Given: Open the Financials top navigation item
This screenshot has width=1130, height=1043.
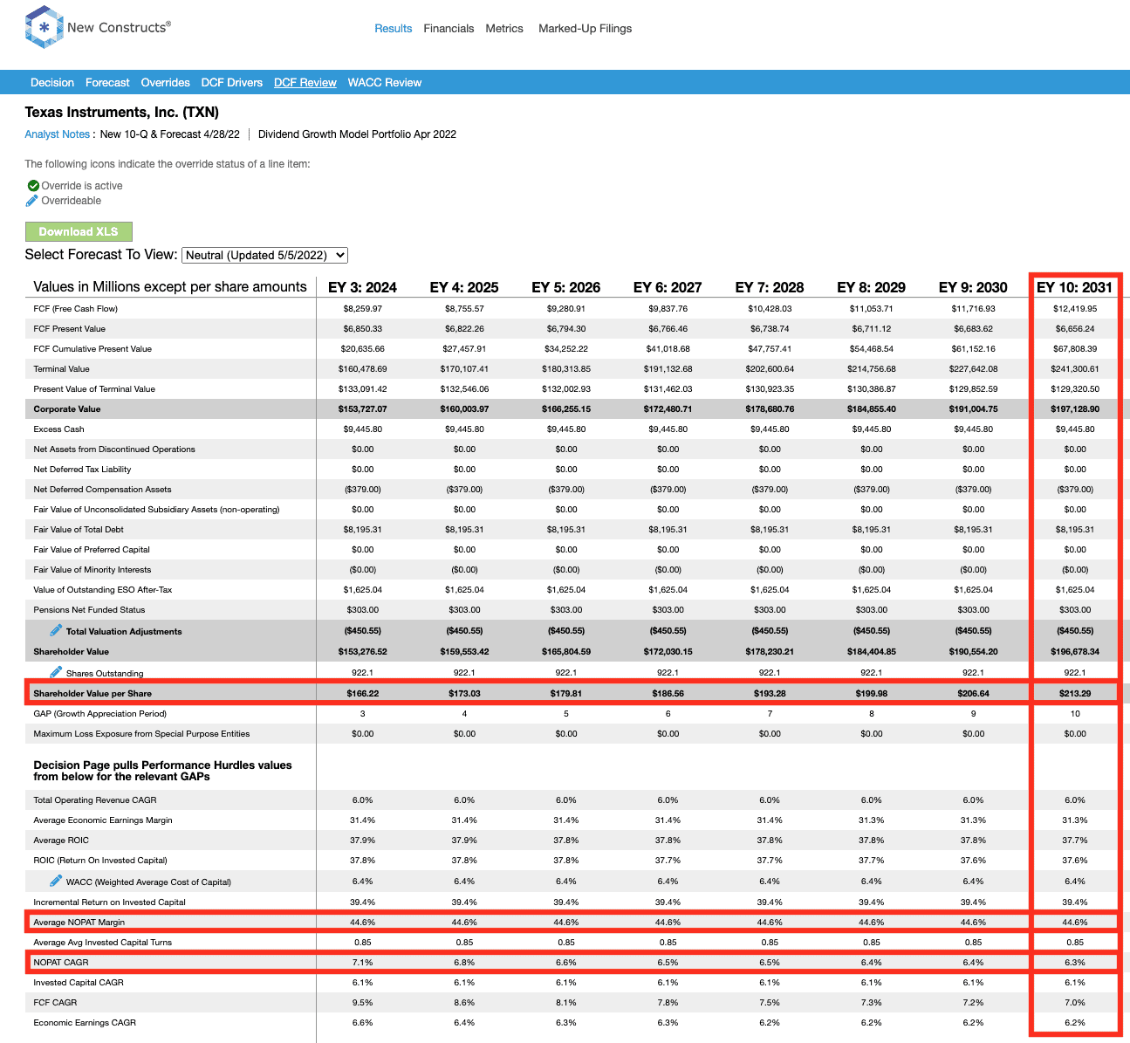Looking at the screenshot, I should (449, 29).
